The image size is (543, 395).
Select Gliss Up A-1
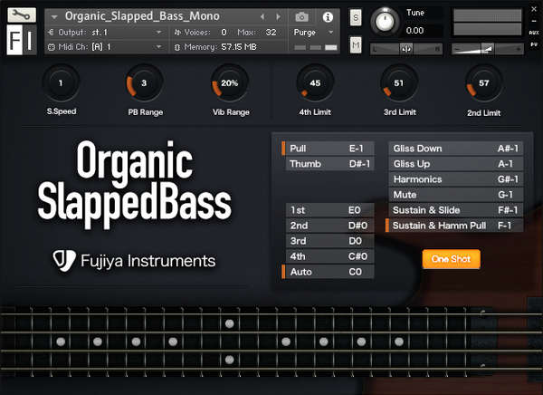tap(456, 164)
